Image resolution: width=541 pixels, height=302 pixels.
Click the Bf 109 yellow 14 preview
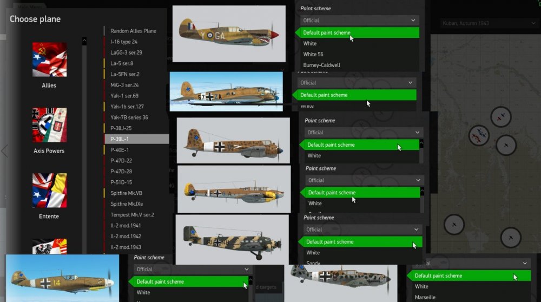(62, 278)
